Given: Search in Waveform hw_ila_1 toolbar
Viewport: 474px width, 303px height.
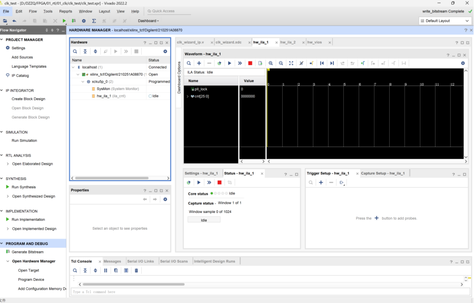Looking at the screenshot, I should pyautogui.click(x=189, y=63).
